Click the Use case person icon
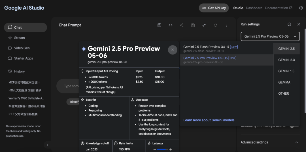 pyautogui.click(x=133, y=100)
